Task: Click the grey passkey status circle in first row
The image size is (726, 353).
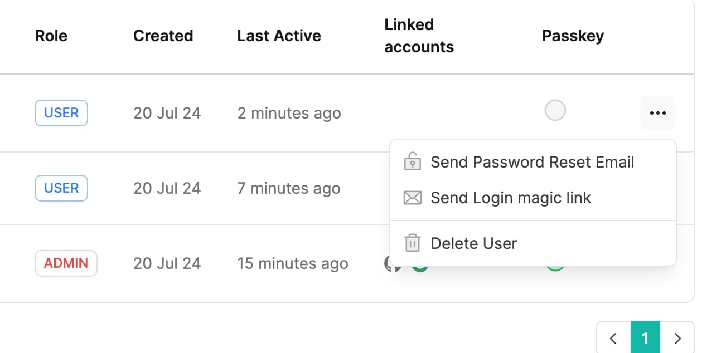Action: click(555, 110)
